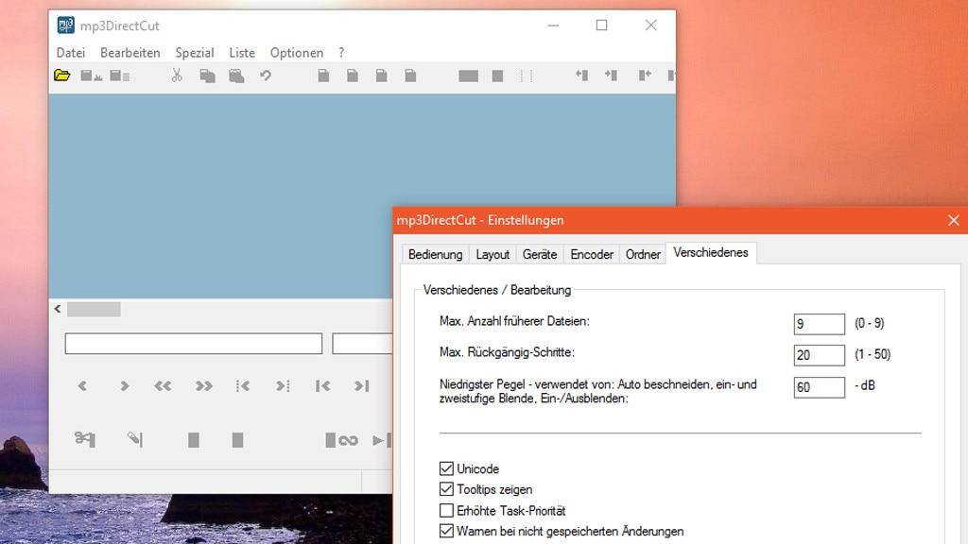Screen dimensions: 968x544
Task: Click the mp3DirectCut app icon in title bar
Action: (x=65, y=25)
